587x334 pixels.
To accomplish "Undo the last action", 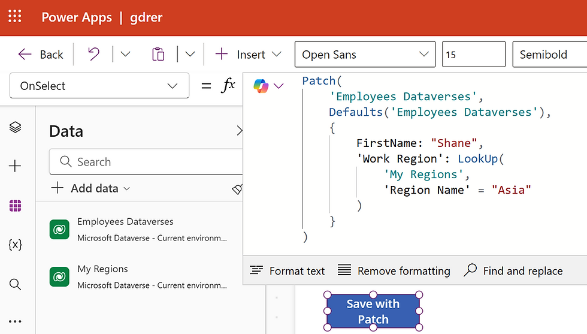I will [x=93, y=55].
